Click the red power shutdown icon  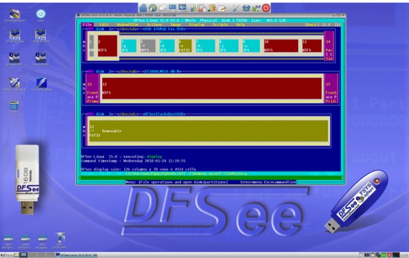pyautogui.click(x=266, y=8)
